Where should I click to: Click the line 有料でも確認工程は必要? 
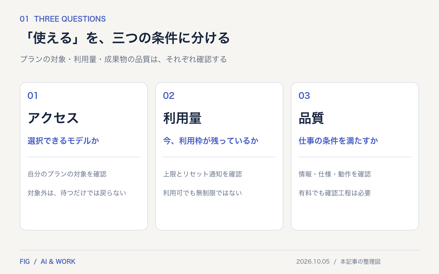335,193
